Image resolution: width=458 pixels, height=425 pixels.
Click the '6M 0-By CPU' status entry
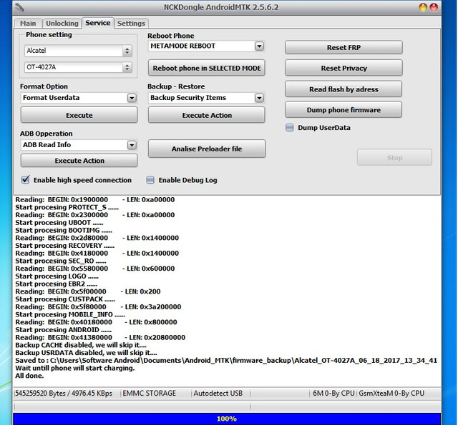coord(333,394)
